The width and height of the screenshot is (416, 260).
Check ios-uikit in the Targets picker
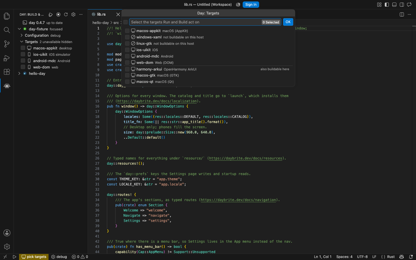127,50
